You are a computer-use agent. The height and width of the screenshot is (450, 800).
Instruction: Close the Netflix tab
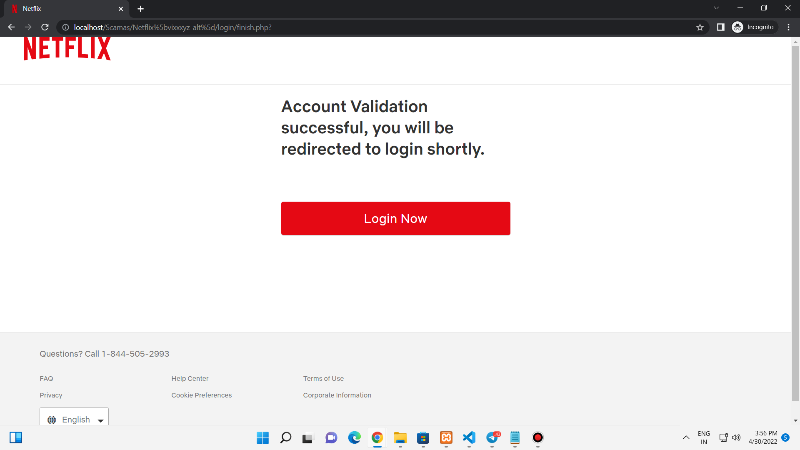pyautogui.click(x=121, y=9)
